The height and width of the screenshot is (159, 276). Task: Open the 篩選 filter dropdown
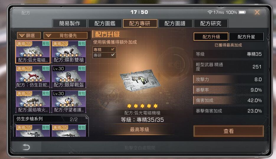pyautogui.click(x=29, y=35)
